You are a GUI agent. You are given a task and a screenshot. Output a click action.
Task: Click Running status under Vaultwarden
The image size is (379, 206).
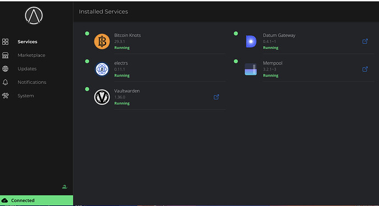(x=122, y=103)
